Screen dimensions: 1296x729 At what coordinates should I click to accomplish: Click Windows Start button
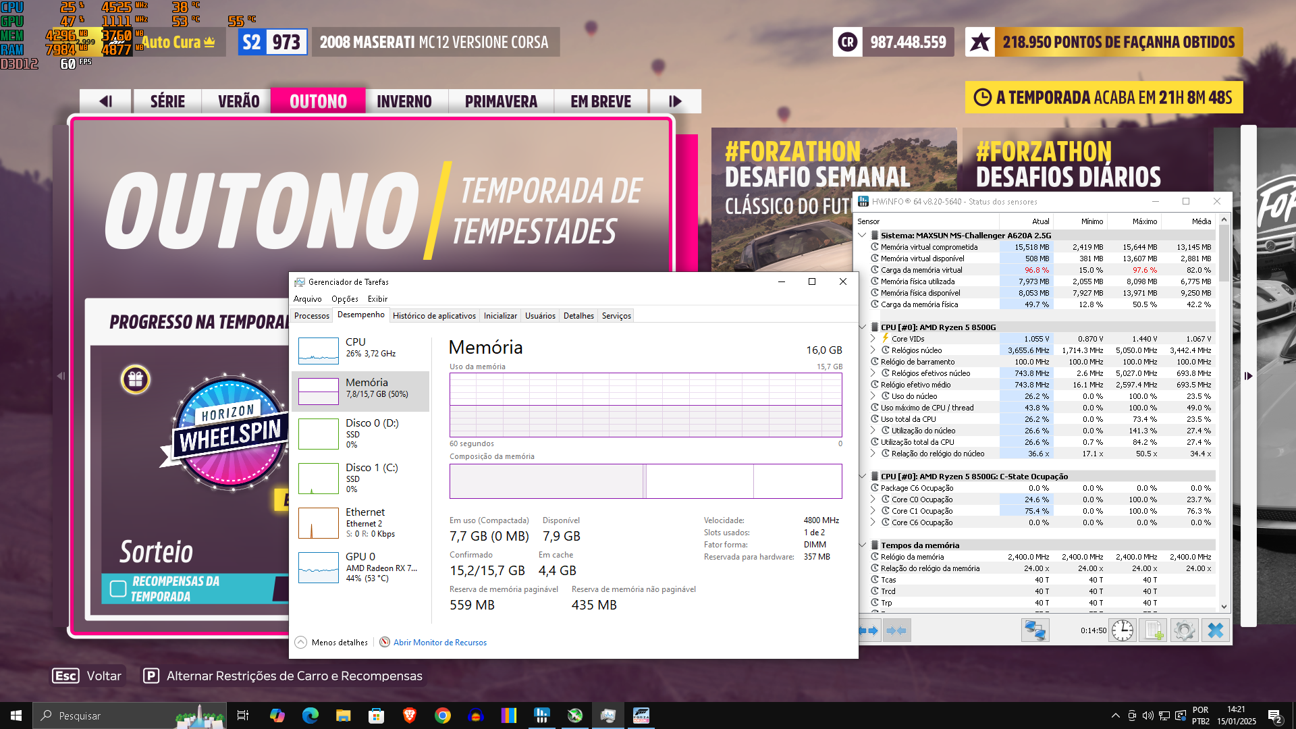click(x=16, y=715)
